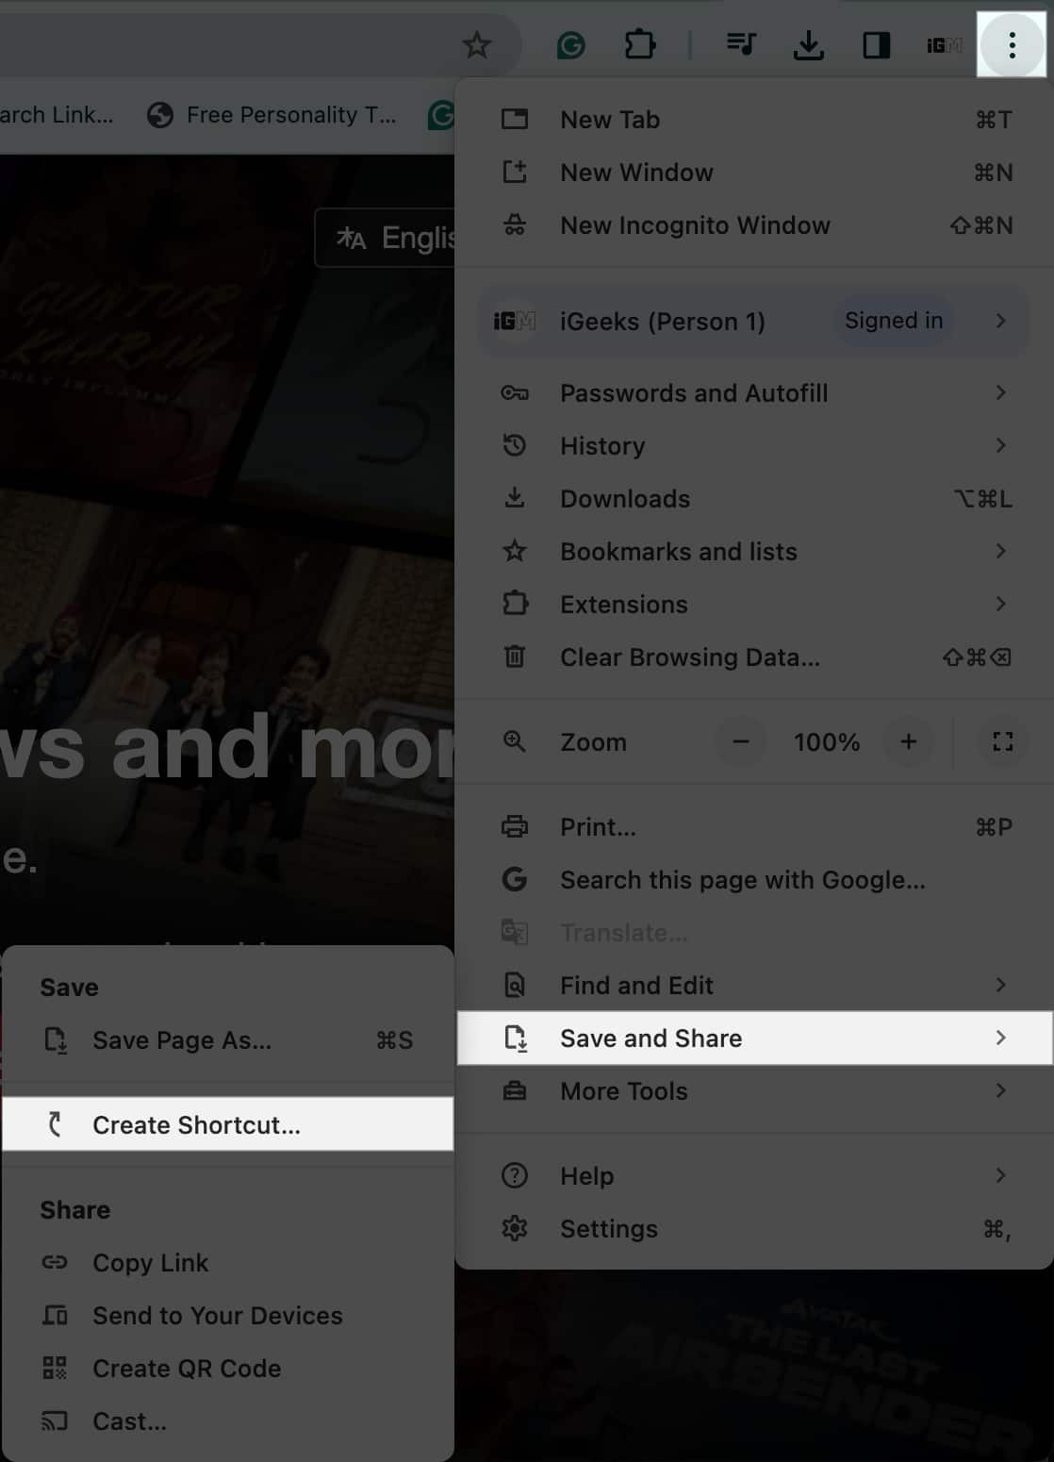Open the media controls playlist icon
Viewport: 1054px width, 1462px height.
click(x=741, y=44)
